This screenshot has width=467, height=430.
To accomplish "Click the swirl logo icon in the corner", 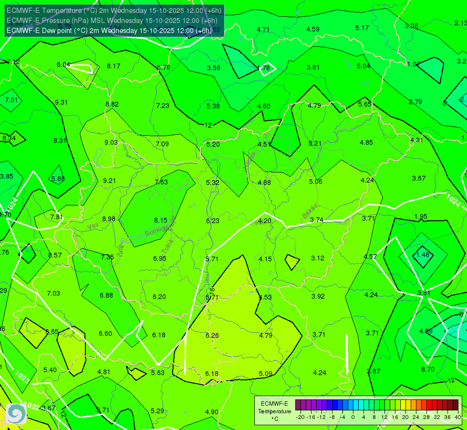I will [x=16, y=414].
